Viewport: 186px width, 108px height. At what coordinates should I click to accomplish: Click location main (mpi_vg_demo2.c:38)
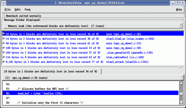123,48
